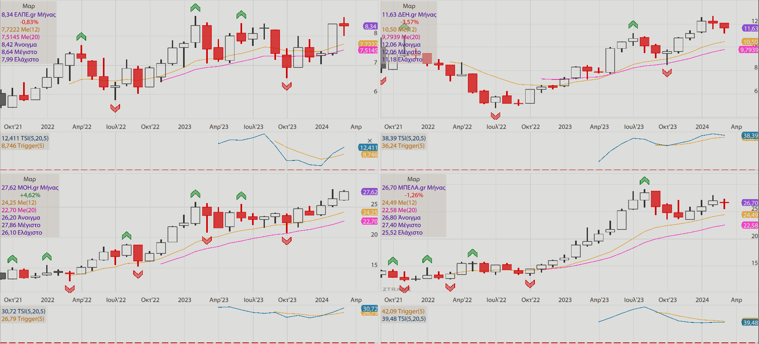The height and width of the screenshot is (344, 759).
Task: Click the magenta 7,5145 price axis tag
Action: 368,50
